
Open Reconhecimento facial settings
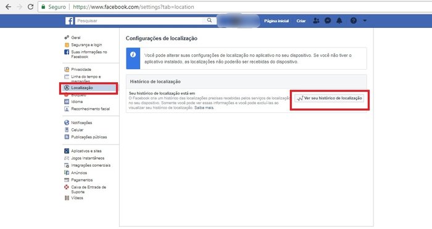pyautogui.click(x=90, y=109)
